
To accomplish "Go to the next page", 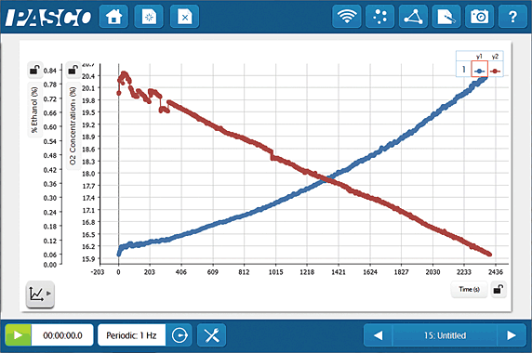I will click(x=512, y=335).
